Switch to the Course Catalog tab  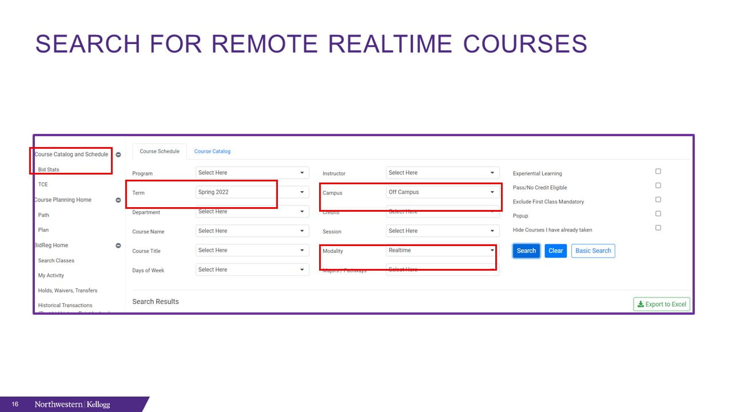tap(212, 152)
